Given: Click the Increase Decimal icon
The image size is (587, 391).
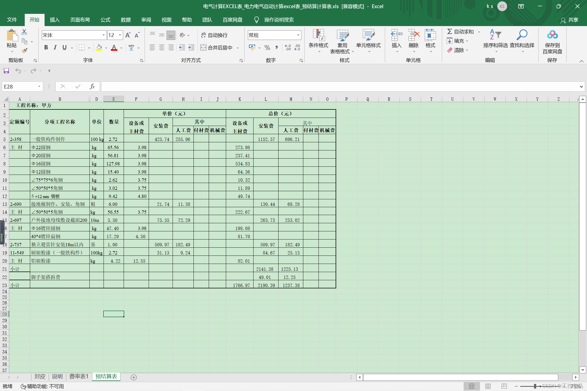Looking at the screenshot, I should click(288, 48).
